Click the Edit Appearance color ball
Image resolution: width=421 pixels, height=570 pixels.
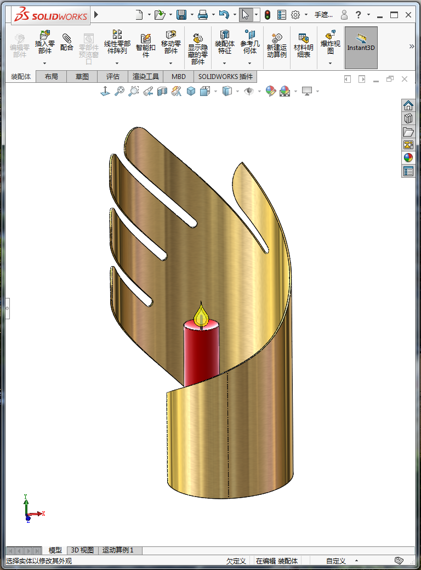[x=271, y=91]
